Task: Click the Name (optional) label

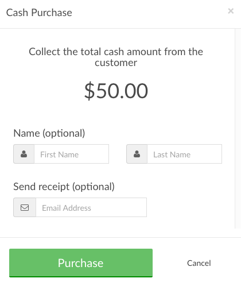Action: point(49,133)
